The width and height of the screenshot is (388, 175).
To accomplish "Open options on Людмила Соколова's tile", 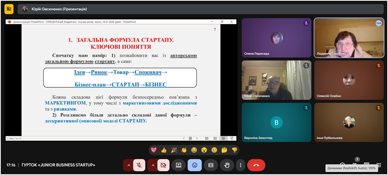I will [378, 23].
